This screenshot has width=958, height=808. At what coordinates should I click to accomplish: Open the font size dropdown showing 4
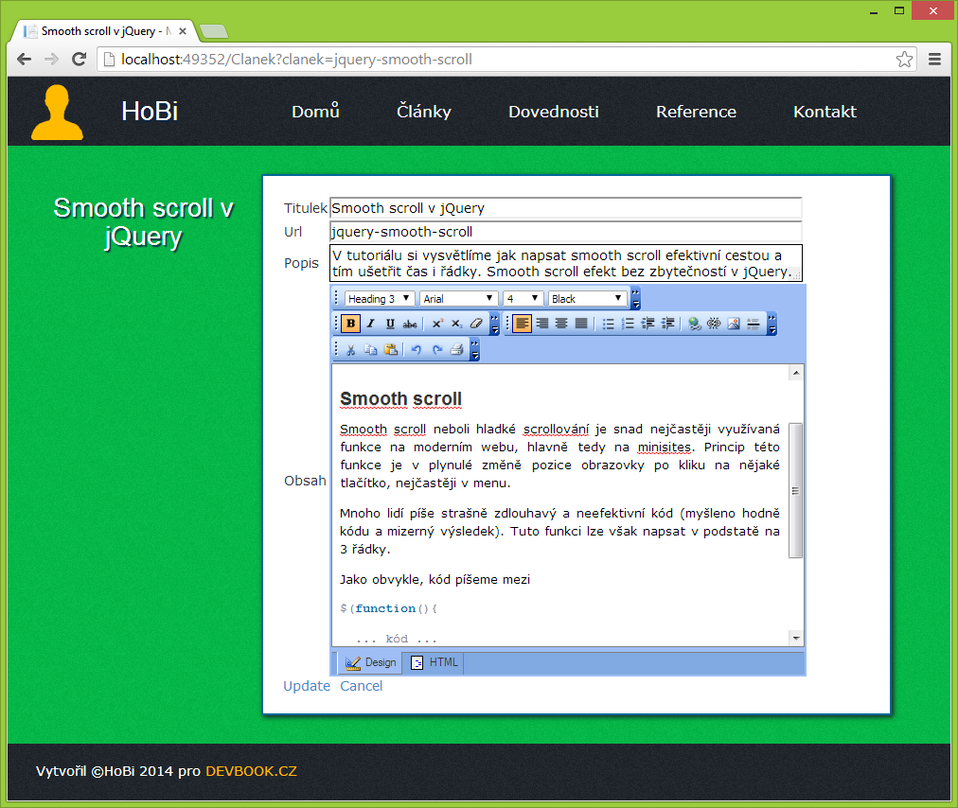(522, 297)
